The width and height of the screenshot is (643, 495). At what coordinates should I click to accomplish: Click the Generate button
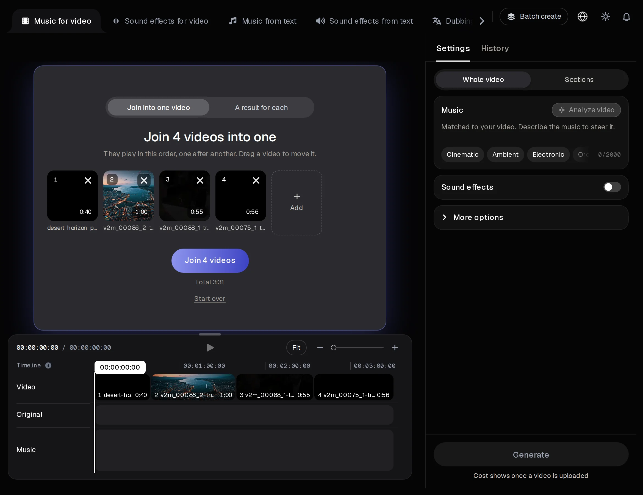point(531,455)
